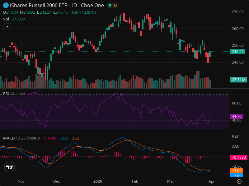Open chart settings gear icon
This screenshot has width=249, height=186.
pyautogui.click(x=239, y=181)
